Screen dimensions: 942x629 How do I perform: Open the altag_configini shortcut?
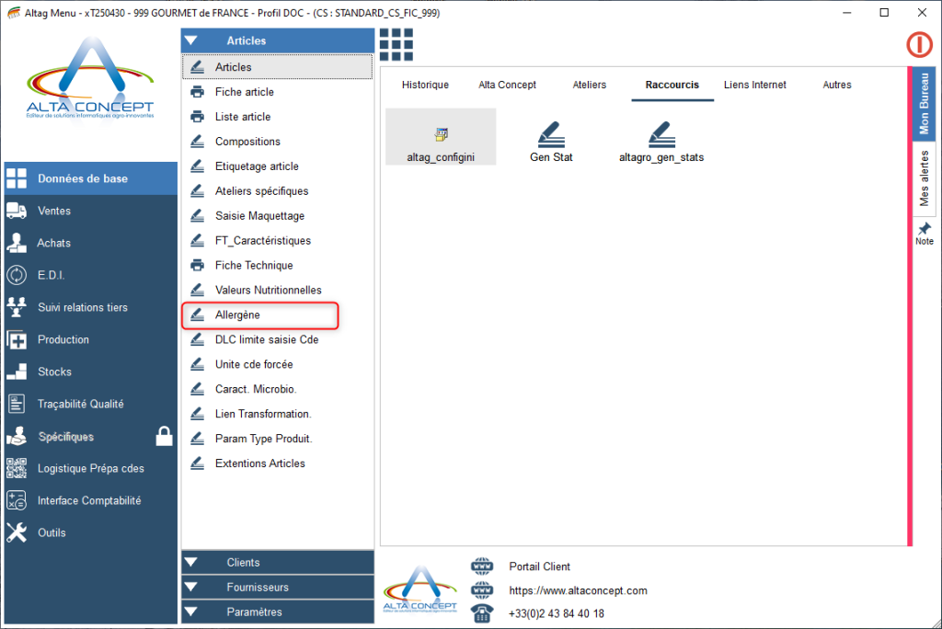[441, 138]
